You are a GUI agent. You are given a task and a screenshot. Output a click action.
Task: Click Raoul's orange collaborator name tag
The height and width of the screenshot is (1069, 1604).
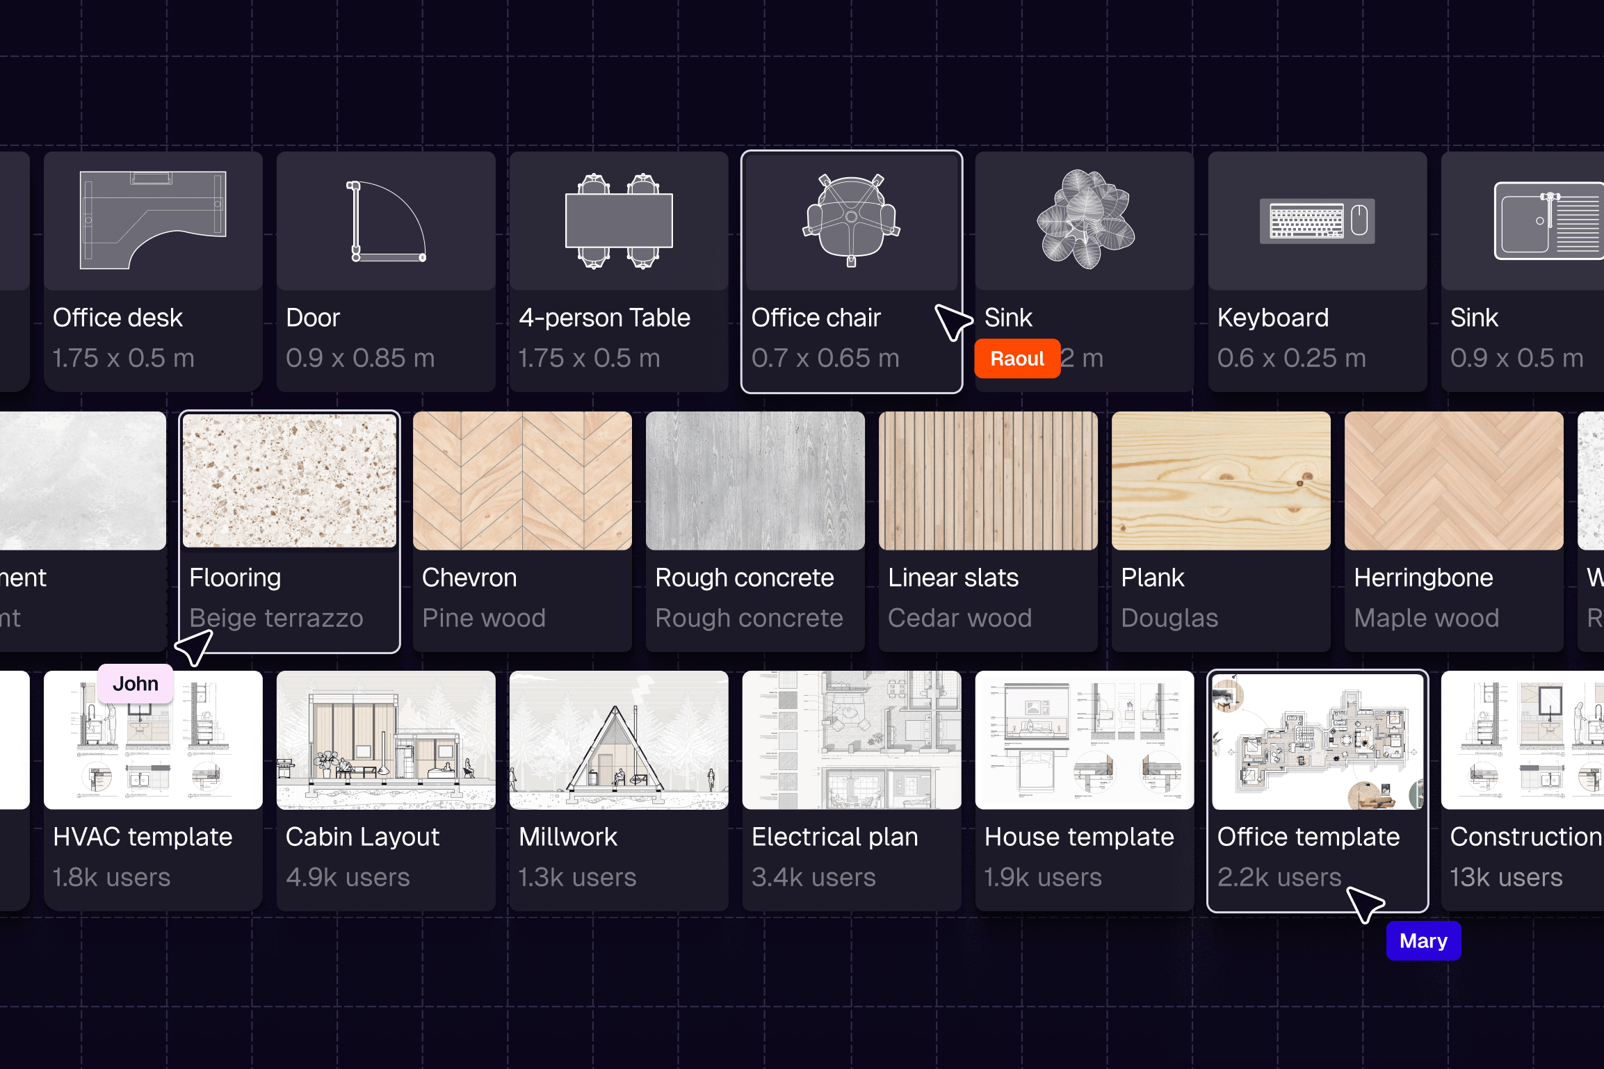click(x=1017, y=359)
